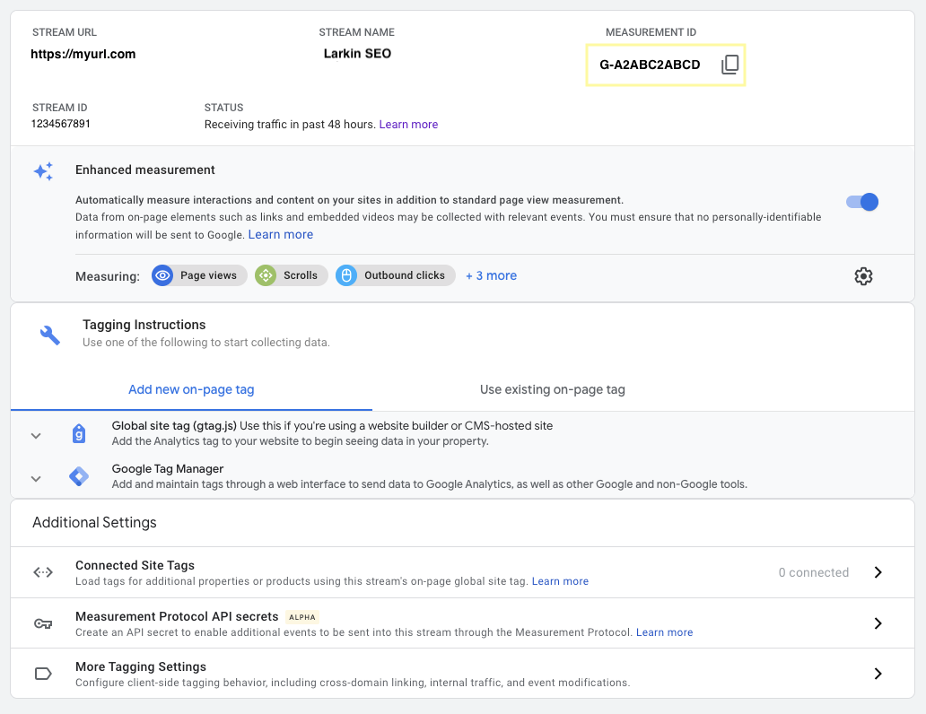Copy the Measurement ID to clipboard
Screen dimensions: 926x714
click(730, 64)
